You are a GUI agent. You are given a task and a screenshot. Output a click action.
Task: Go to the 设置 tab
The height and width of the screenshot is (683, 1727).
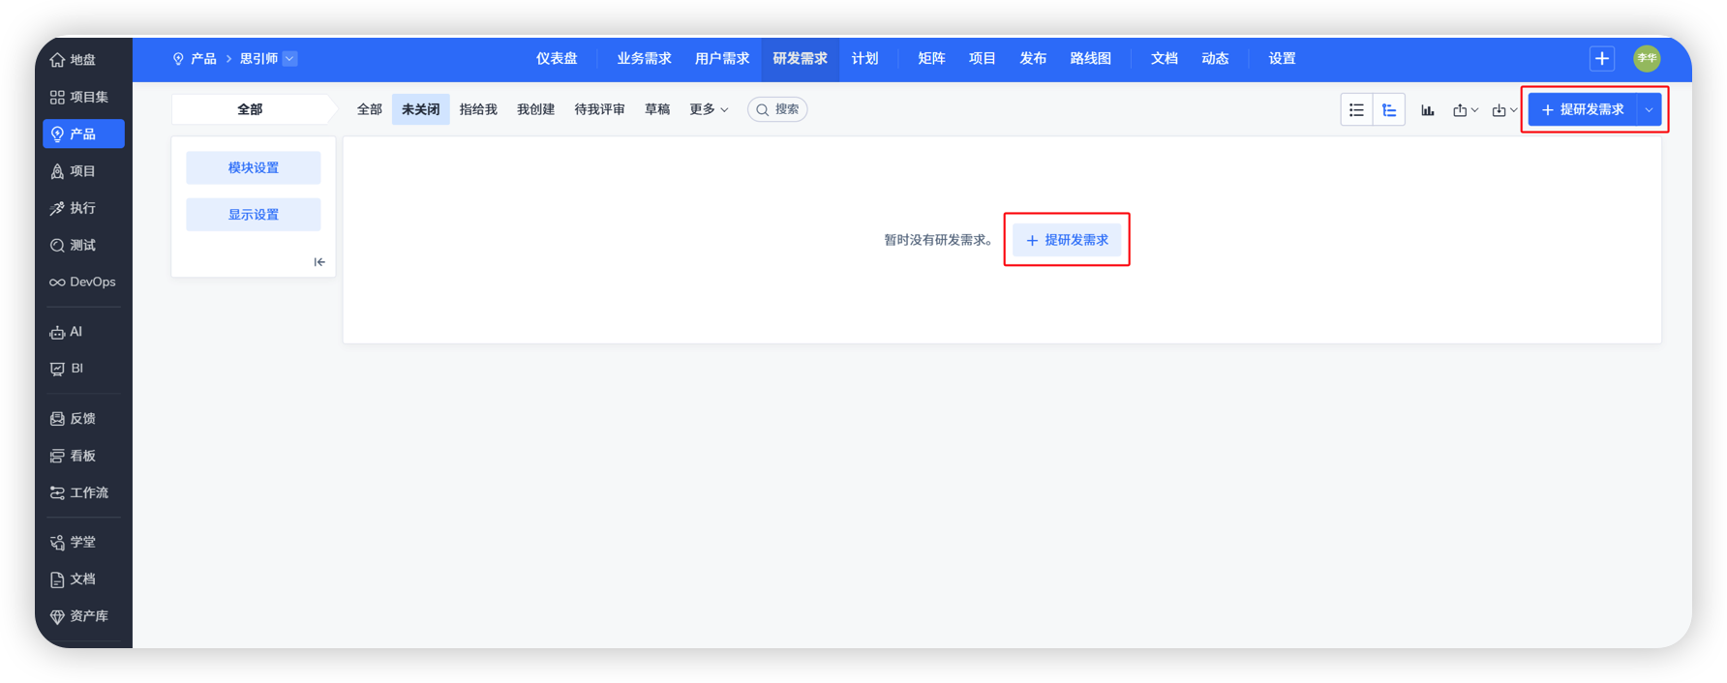pyautogui.click(x=1282, y=59)
